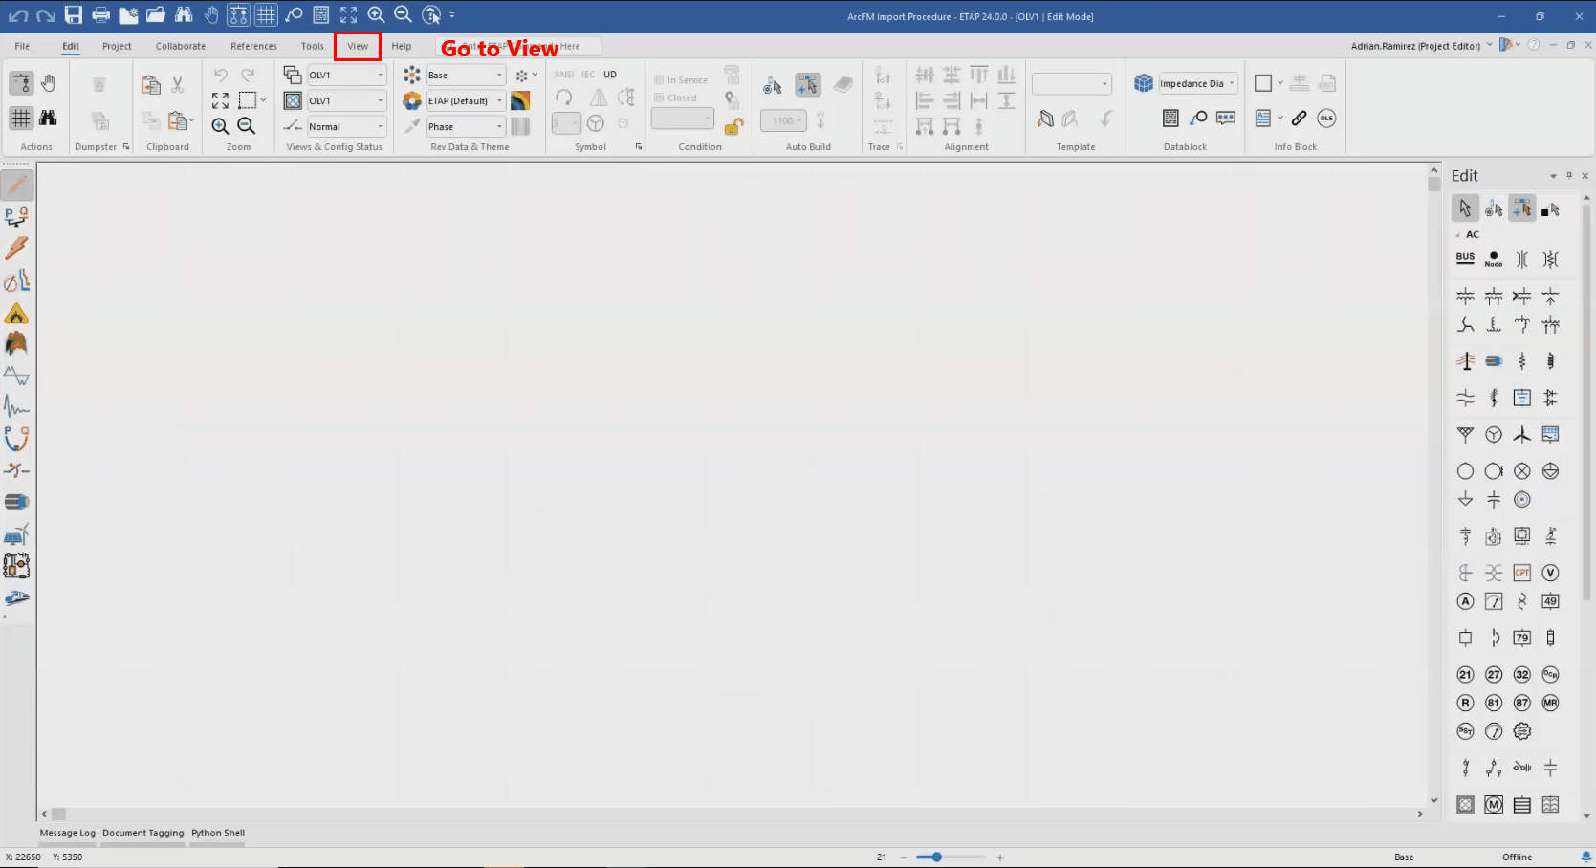This screenshot has height=868, width=1596.
Task: Open the Python Shell panel
Action: coord(218,833)
